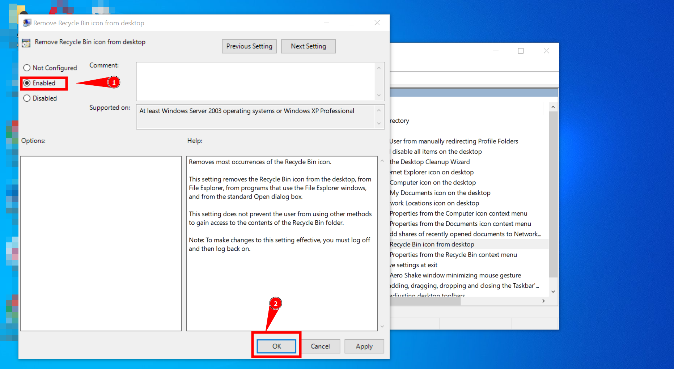Apply the setting without closing
The image size is (674, 369).
[364, 346]
